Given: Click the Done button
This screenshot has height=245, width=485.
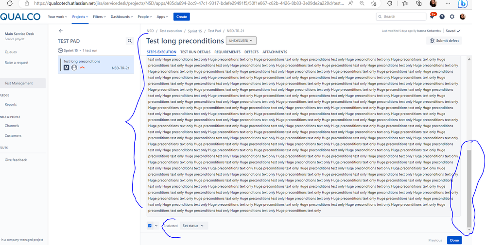Looking at the screenshot, I should pyautogui.click(x=454, y=240).
